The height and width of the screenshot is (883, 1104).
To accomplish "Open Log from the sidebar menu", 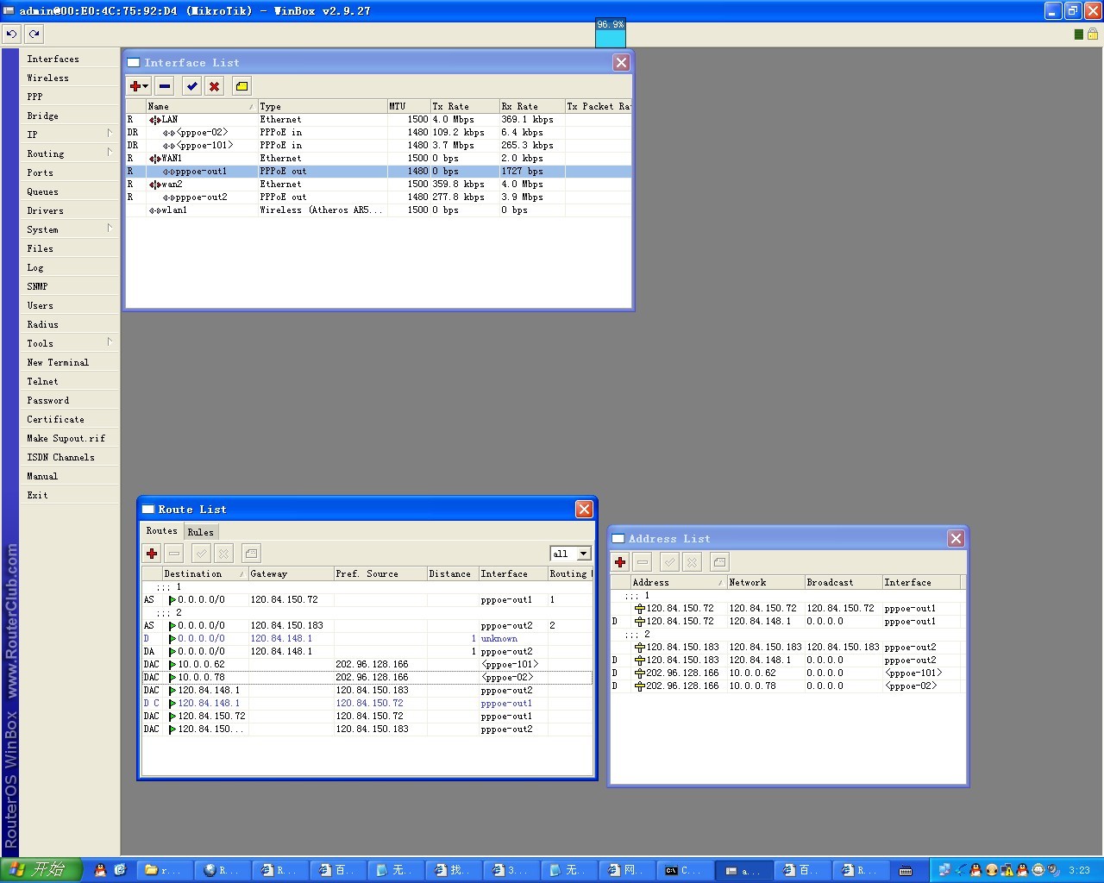I will click(x=69, y=267).
